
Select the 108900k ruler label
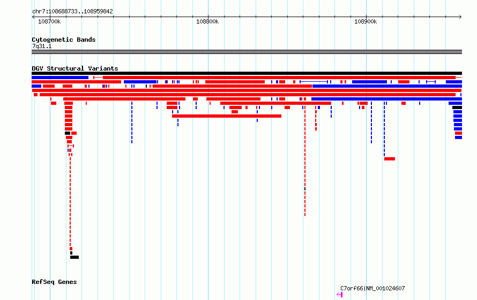click(x=366, y=21)
